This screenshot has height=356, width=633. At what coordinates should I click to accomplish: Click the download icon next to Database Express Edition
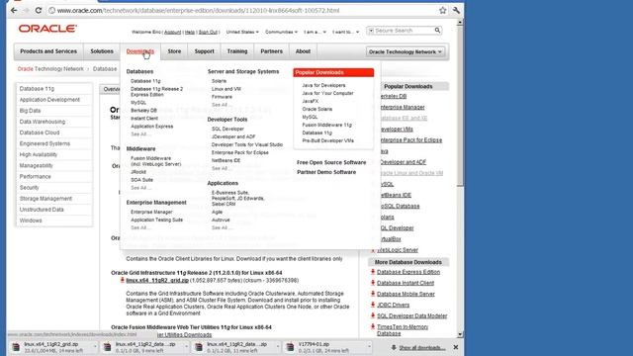373,272
